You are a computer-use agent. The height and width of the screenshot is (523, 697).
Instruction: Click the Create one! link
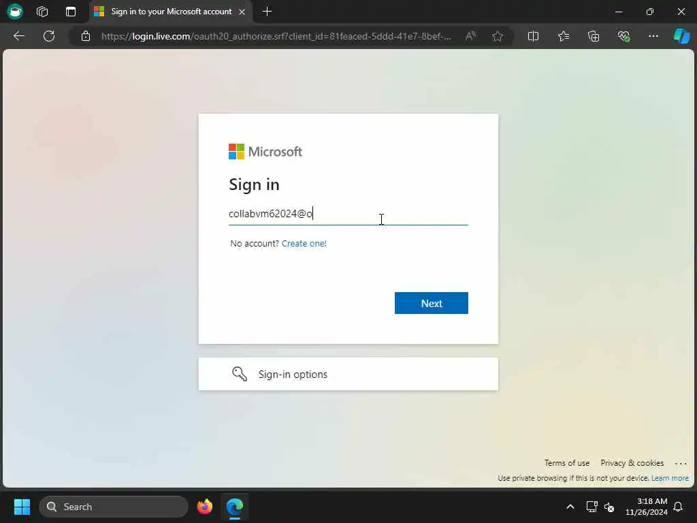[x=304, y=244]
